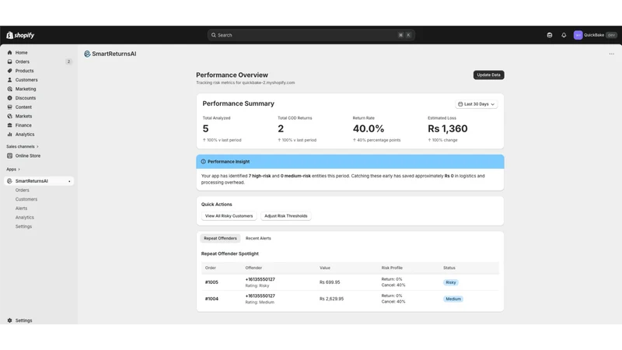The image size is (622, 350).
Task: Click the Update Data button
Action: [x=489, y=75]
